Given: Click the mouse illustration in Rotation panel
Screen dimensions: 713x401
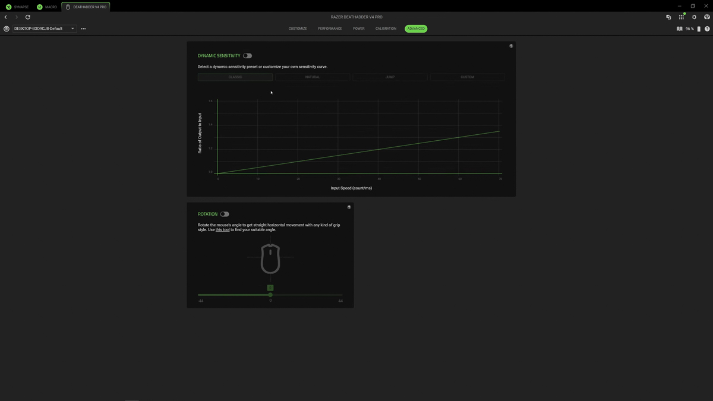Looking at the screenshot, I should 270,258.
